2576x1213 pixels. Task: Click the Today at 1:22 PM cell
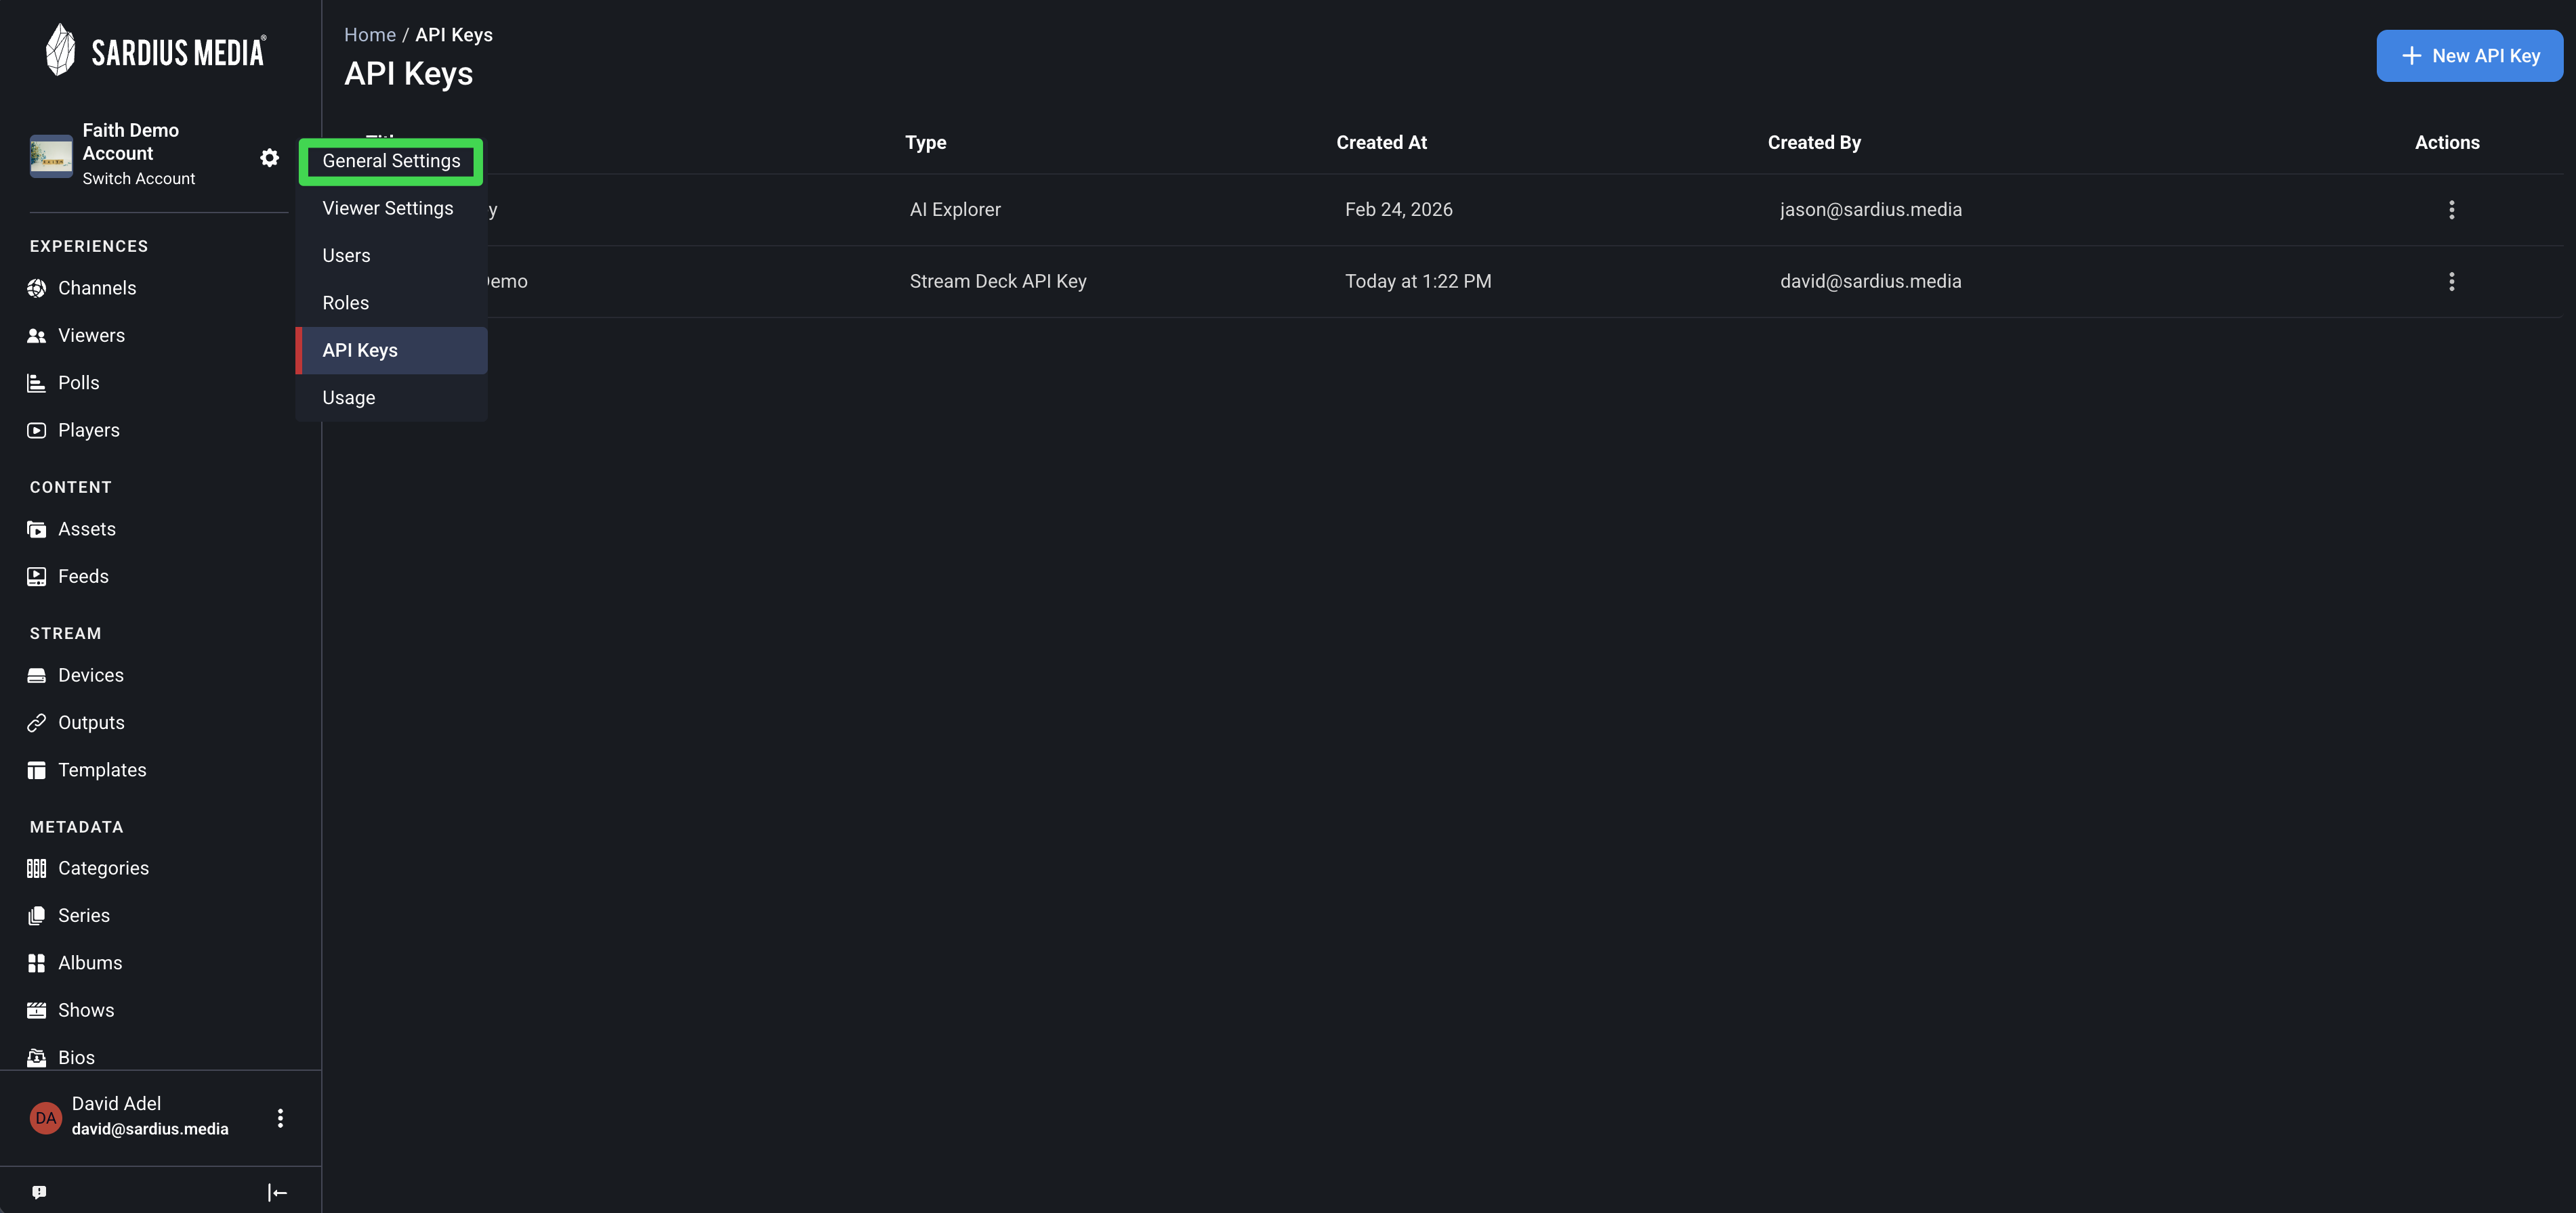[x=1418, y=282]
